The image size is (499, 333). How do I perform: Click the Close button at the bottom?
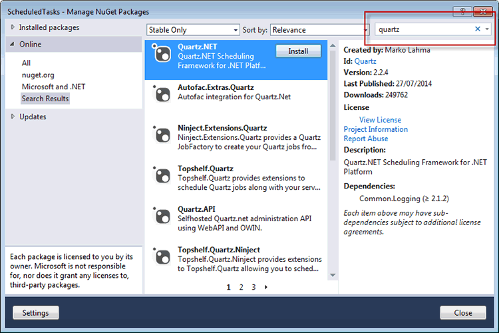[463, 312]
